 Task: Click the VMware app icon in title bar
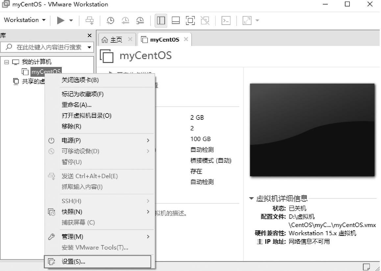pos(6,4)
